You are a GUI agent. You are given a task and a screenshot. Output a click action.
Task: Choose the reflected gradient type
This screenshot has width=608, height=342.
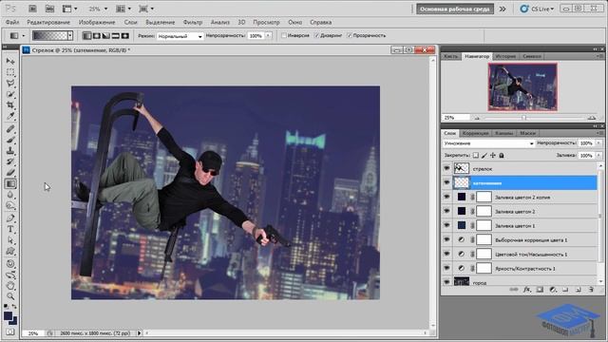pyautogui.click(x=116, y=36)
